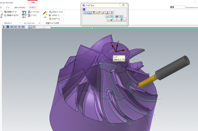Click the green backplot progress timeline bar
The width and height of the screenshot is (198, 131).
124,28
